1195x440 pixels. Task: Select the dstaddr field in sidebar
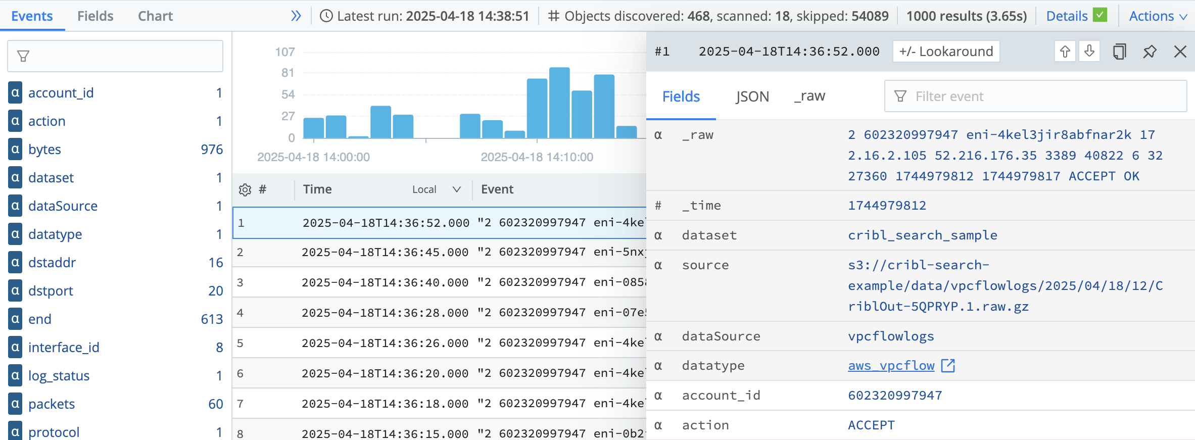point(52,263)
